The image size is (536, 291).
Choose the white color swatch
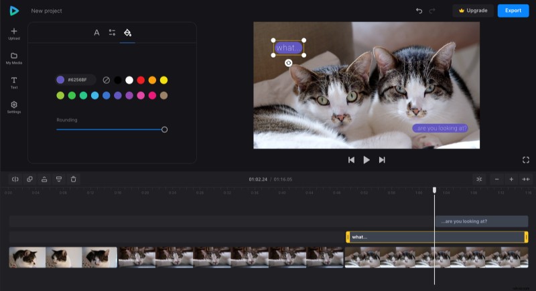tap(129, 80)
